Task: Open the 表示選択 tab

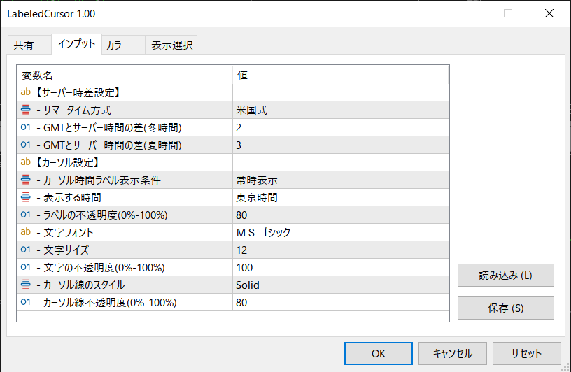Action: [x=171, y=45]
